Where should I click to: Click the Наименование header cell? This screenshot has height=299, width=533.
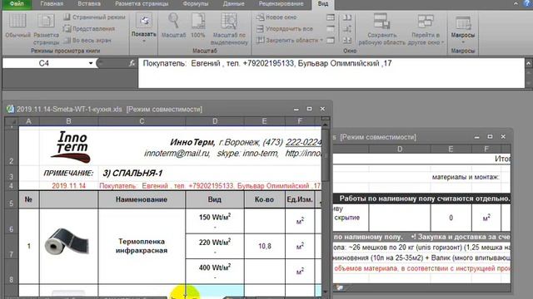coord(142,199)
